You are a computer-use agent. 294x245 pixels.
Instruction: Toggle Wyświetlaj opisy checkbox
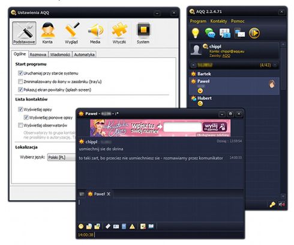[x=20, y=109]
